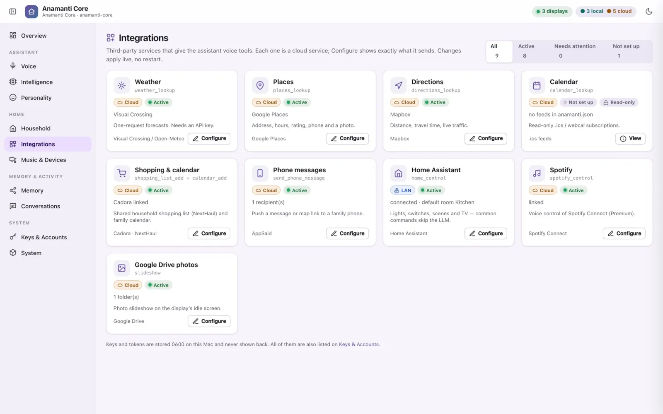This screenshot has width=663, height=414.
Task: Click the Home Assistant house icon
Action: [x=399, y=173]
